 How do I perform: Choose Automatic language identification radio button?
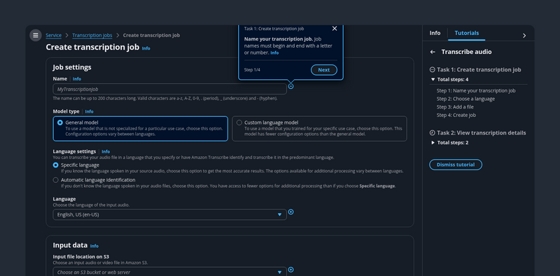(55, 180)
